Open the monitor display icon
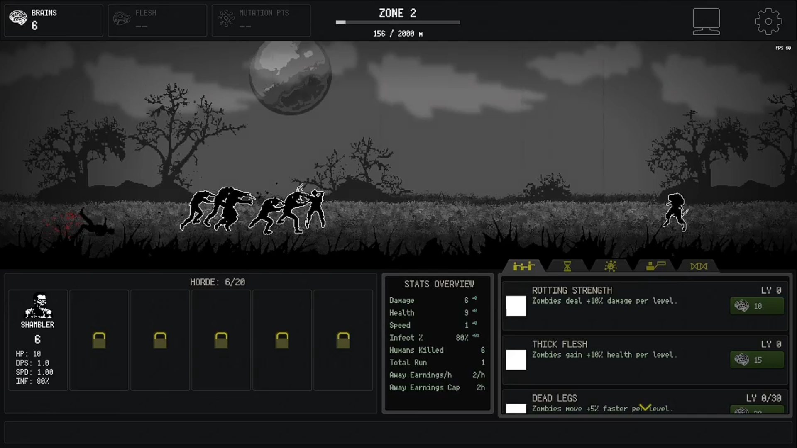 click(706, 21)
